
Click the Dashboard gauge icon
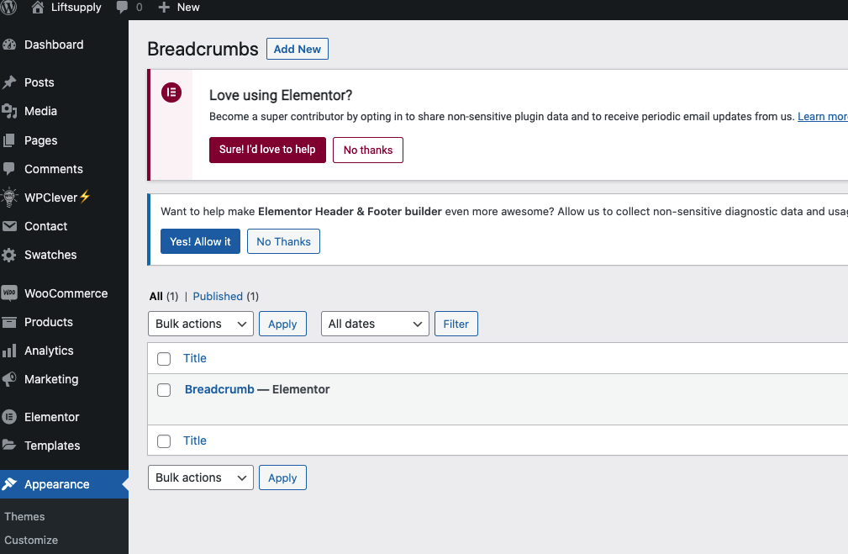(10, 45)
